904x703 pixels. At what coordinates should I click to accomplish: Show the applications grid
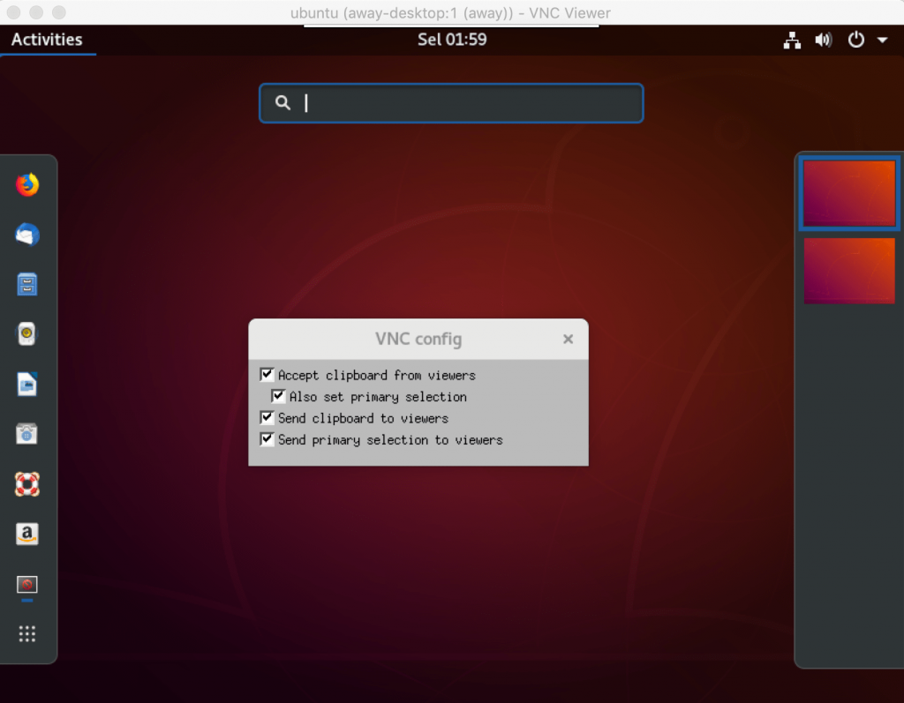tap(27, 633)
